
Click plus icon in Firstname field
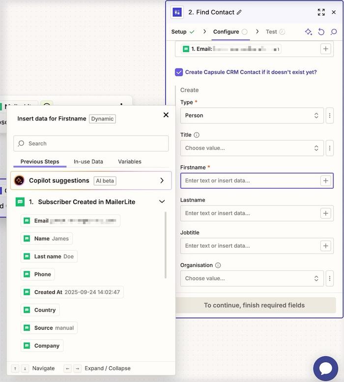pyautogui.click(x=325, y=181)
